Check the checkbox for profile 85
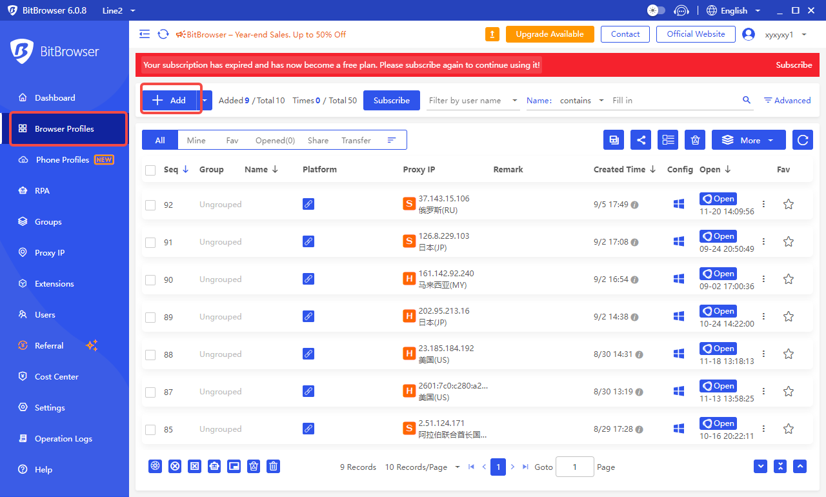The width and height of the screenshot is (826, 497). click(x=150, y=429)
